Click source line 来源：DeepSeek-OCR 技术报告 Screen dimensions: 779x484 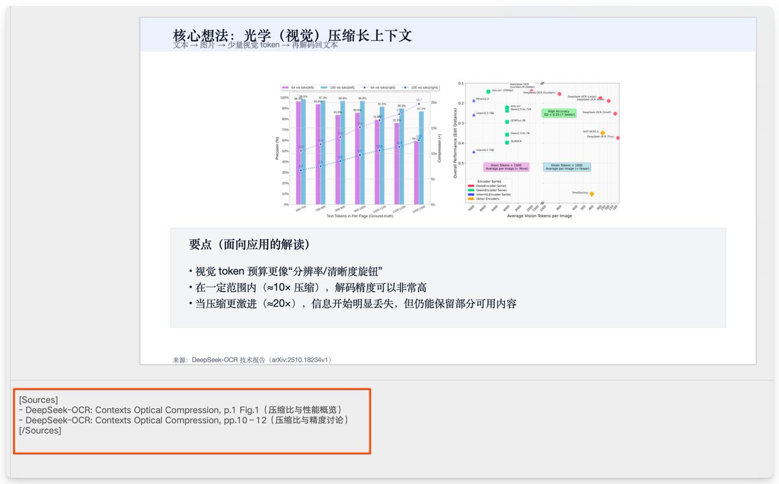pyautogui.click(x=253, y=359)
